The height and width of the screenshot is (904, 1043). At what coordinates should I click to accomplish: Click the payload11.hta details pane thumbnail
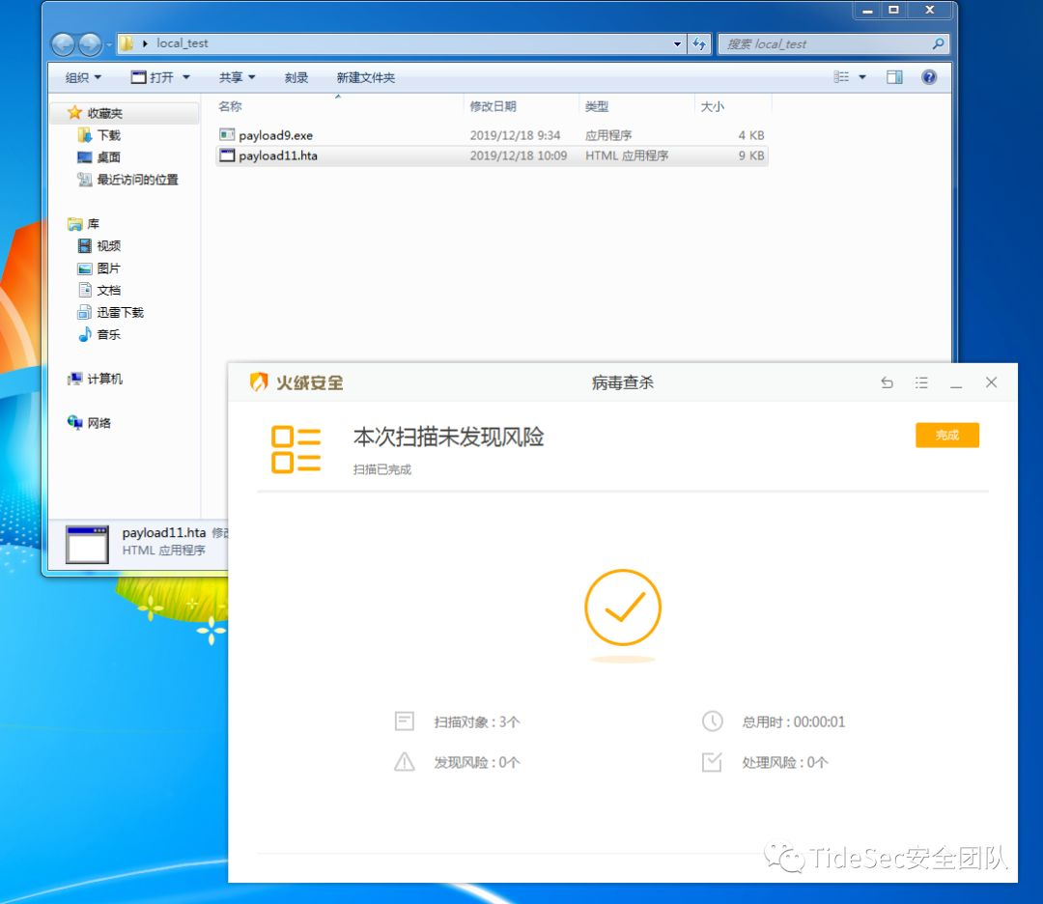coord(87,544)
